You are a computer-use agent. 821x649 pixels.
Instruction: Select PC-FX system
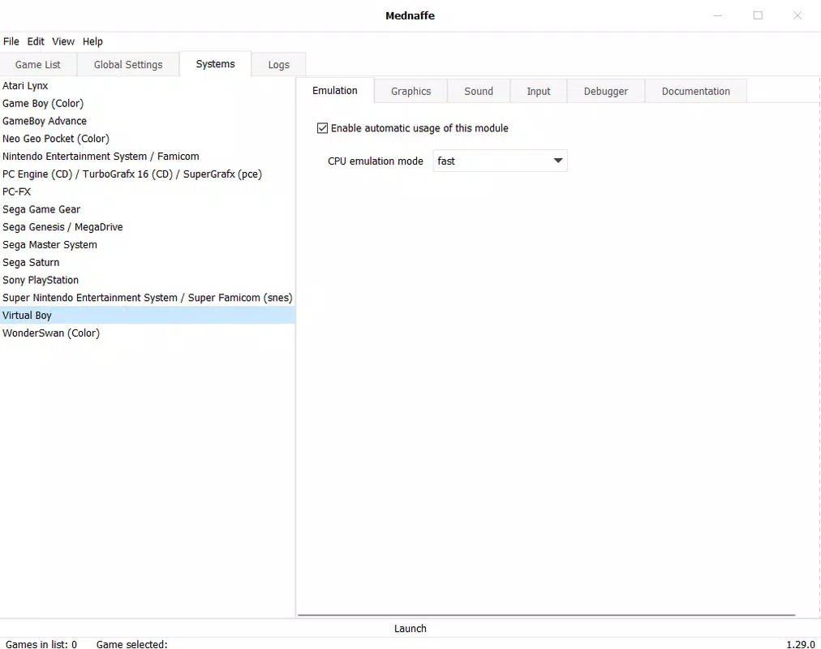(x=148, y=191)
